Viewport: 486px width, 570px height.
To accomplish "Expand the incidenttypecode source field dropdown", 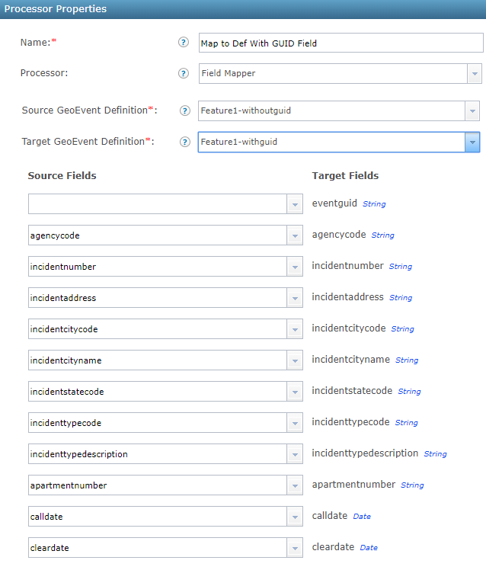I will (x=295, y=423).
